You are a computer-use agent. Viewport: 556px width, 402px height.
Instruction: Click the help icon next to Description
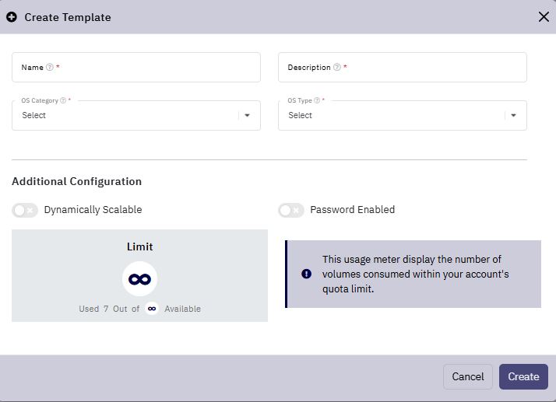click(337, 68)
